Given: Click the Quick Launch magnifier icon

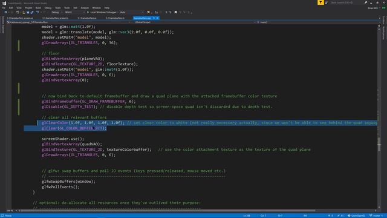Looking at the screenshot, I should click(x=366, y=2).
